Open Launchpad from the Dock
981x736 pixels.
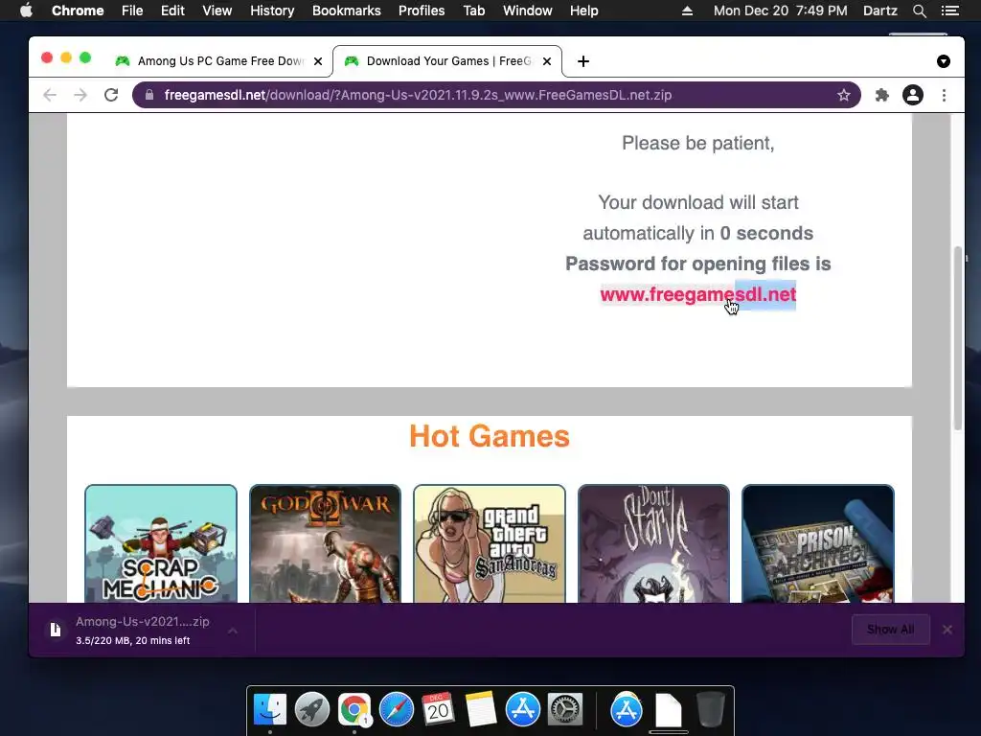[x=312, y=710]
